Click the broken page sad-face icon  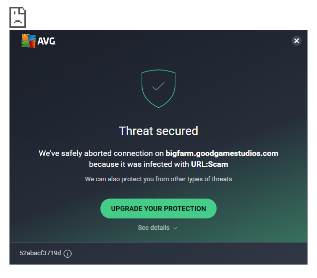(18, 17)
